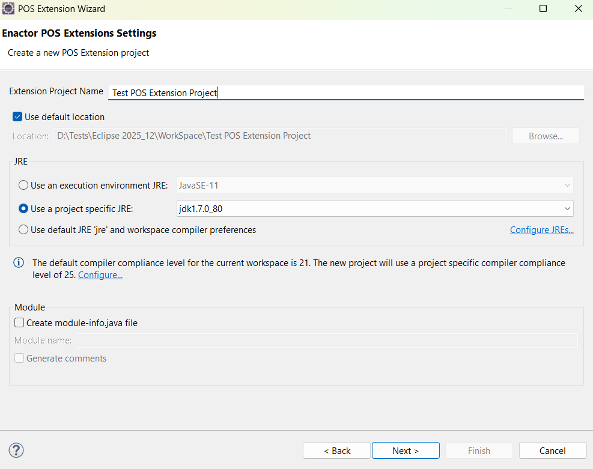The height and width of the screenshot is (469, 593).
Task: Open the Configure JREs... link
Action: tap(541, 230)
